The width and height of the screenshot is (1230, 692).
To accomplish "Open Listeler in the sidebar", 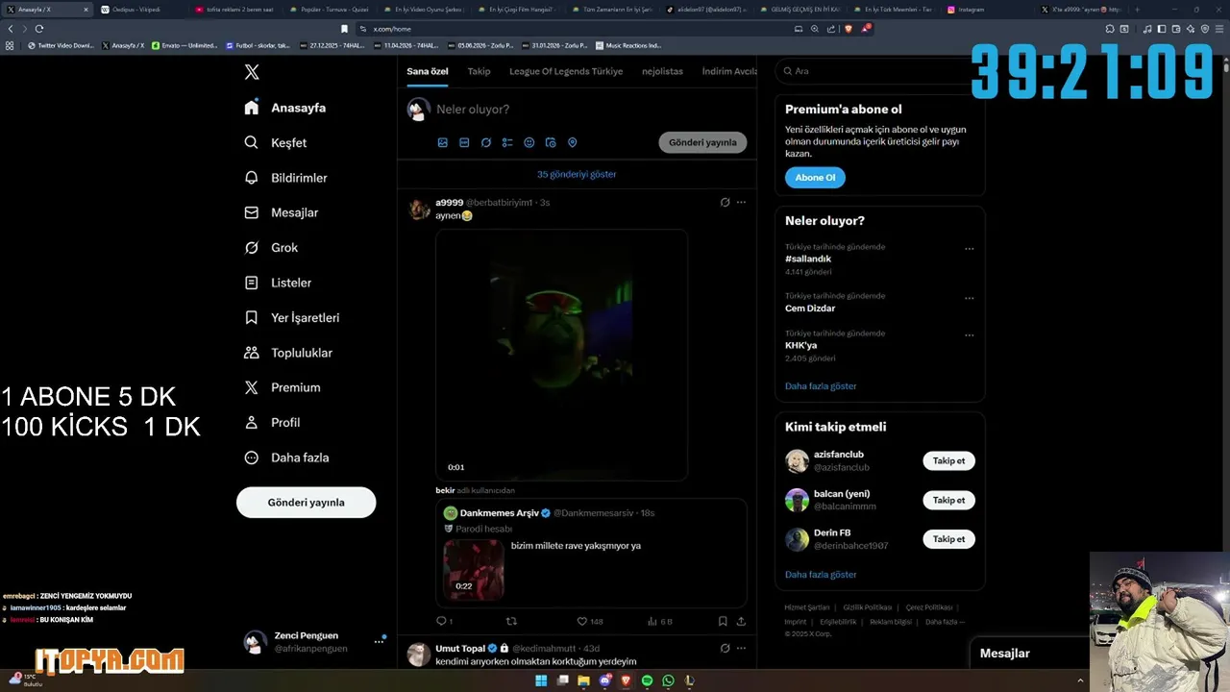I will pyautogui.click(x=278, y=283).
